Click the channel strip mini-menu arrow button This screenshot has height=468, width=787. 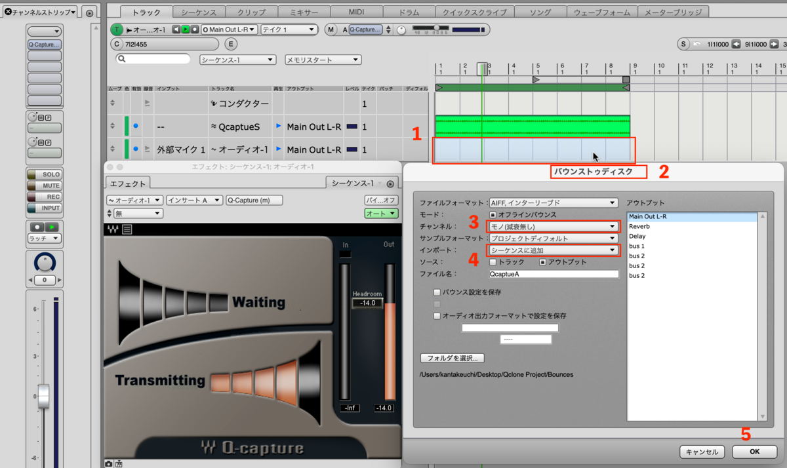[90, 12]
